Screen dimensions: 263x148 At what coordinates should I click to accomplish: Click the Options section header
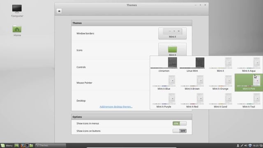(131, 117)
